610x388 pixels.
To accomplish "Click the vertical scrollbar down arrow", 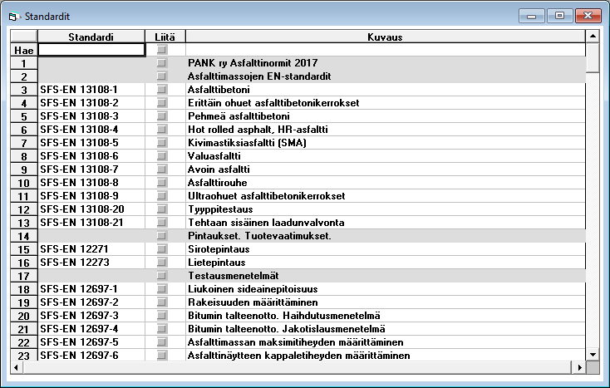I will [593, 355].
